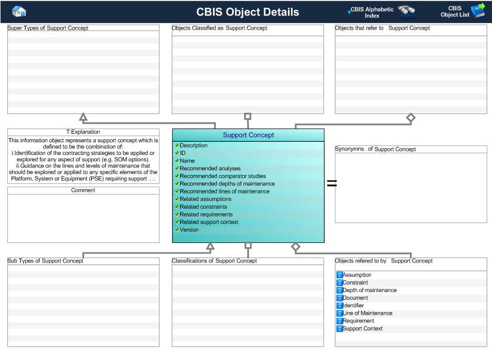Open the blue icon beside Constraint
492x351 pixels.
(x=339, y=282)
